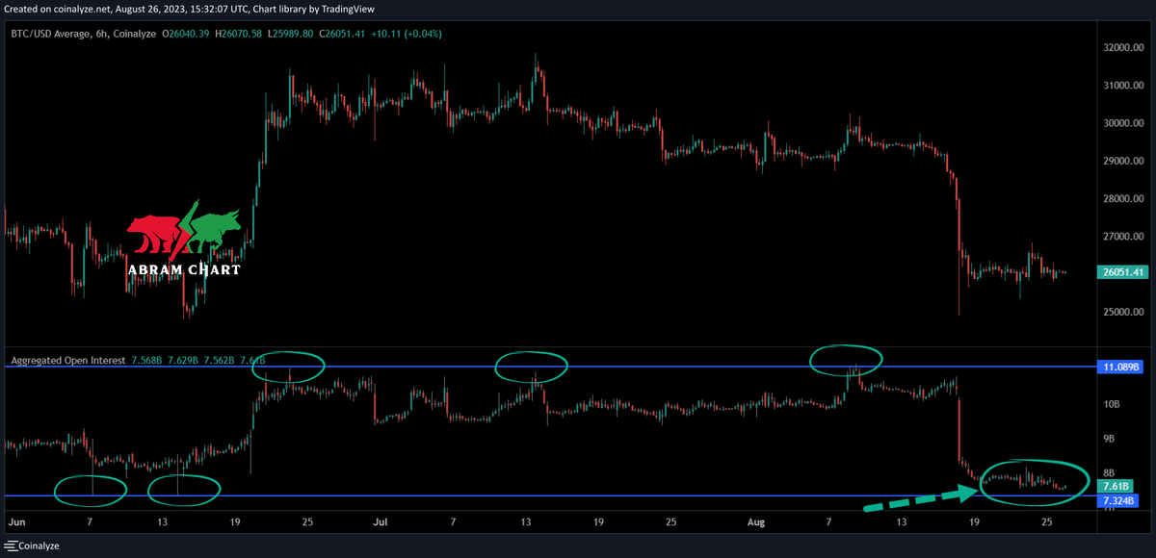Click the 25000.00 price axis label
This screenshot has height=558, width=1156.
(x=1123, y=313)
